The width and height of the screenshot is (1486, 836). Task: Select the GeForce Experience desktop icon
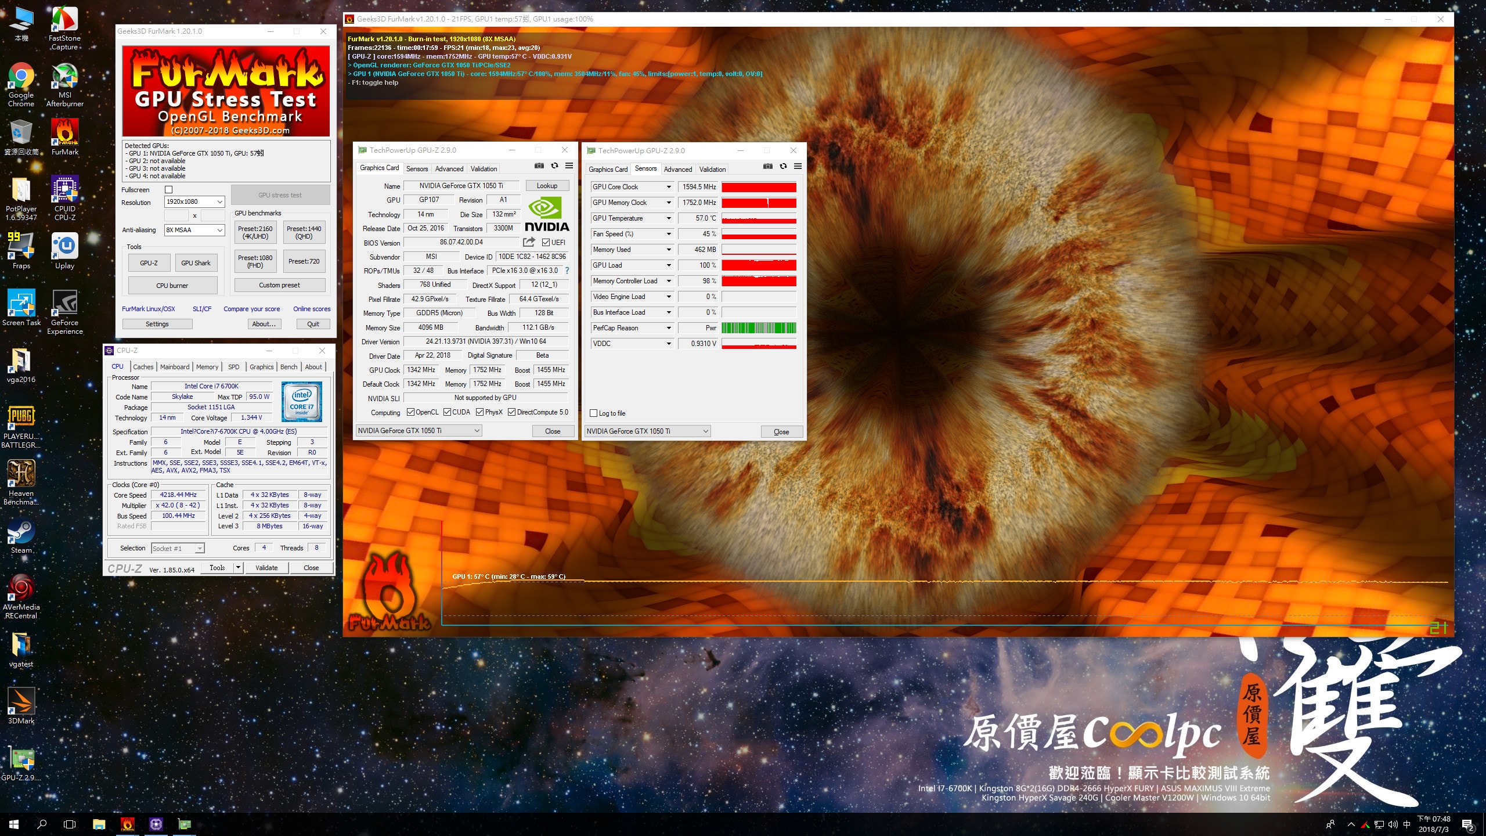tap(64, 312)
